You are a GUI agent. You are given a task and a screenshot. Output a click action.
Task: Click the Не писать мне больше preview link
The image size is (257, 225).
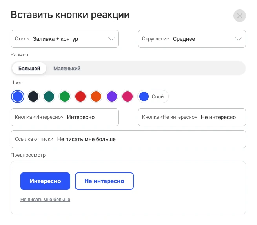coord(45,200)
